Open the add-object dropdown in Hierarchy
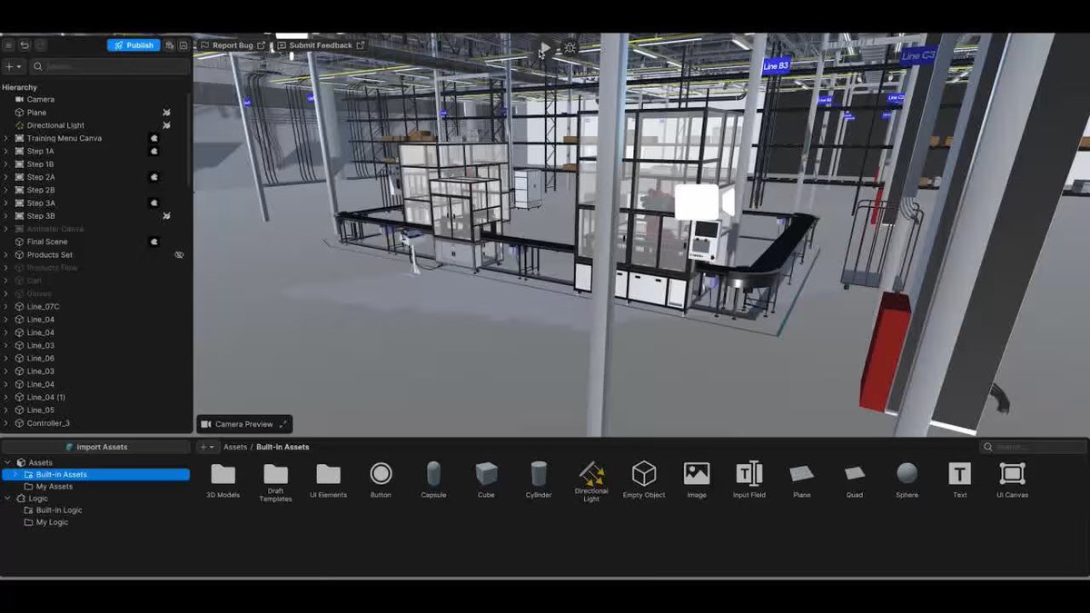The width and height of the screenshot is (1090, 613). point(14,65)
